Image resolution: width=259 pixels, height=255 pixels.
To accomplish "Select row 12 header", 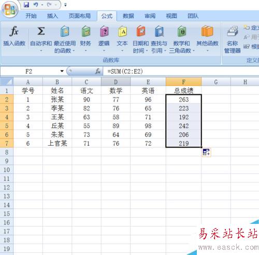I will click(x=7, y=187).
